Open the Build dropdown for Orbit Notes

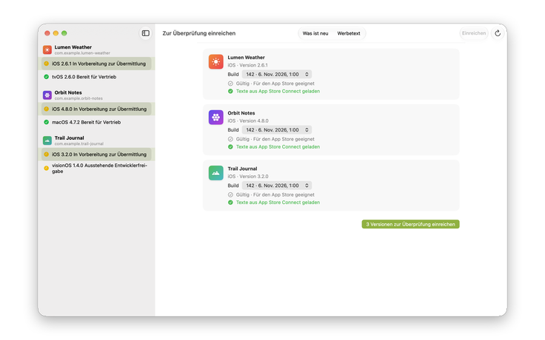coord(277,130)
